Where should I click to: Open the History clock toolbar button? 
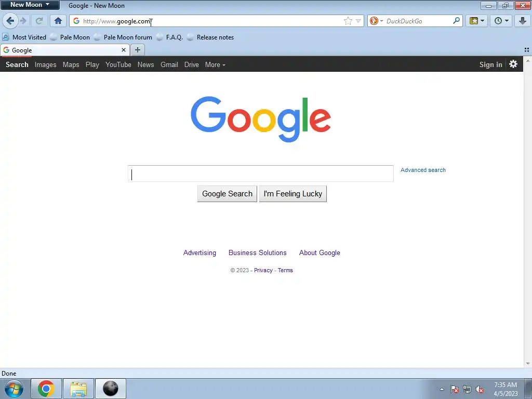(x=501, y=21)
